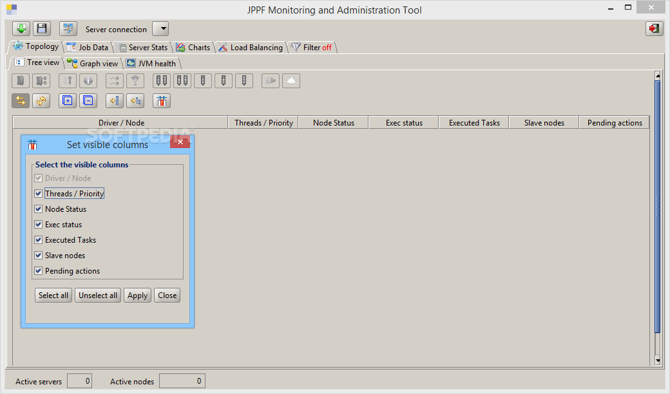Image resolution: width=670 pixels, height=394 pixels.
Task: Toggle the yellow left-right arrows button
Action: pyautogui.click(x=21, y=100)
